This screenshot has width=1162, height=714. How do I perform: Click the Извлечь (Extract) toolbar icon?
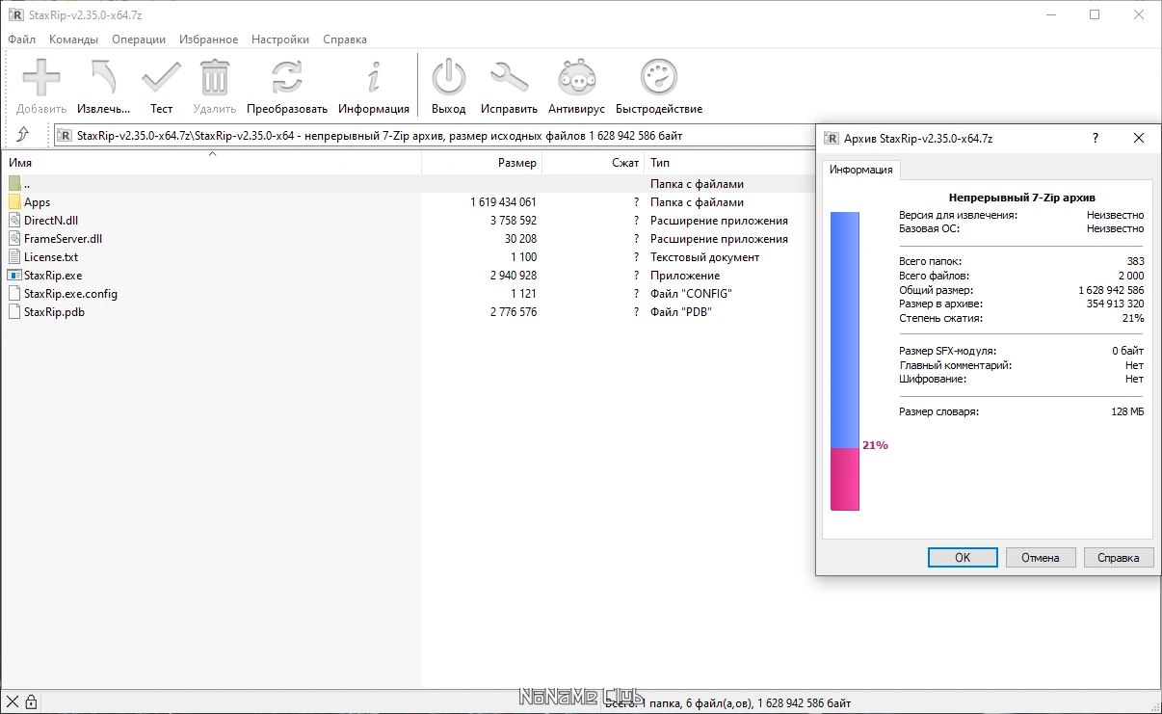102,77
